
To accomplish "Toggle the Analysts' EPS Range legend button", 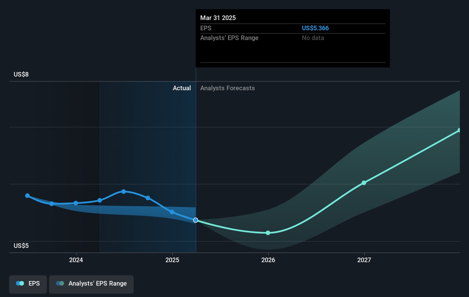I will click(x=91, y=284).
